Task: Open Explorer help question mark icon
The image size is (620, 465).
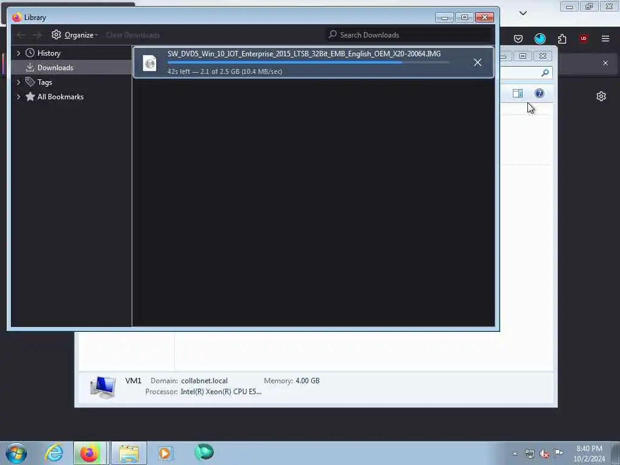Action: [539, 93]
